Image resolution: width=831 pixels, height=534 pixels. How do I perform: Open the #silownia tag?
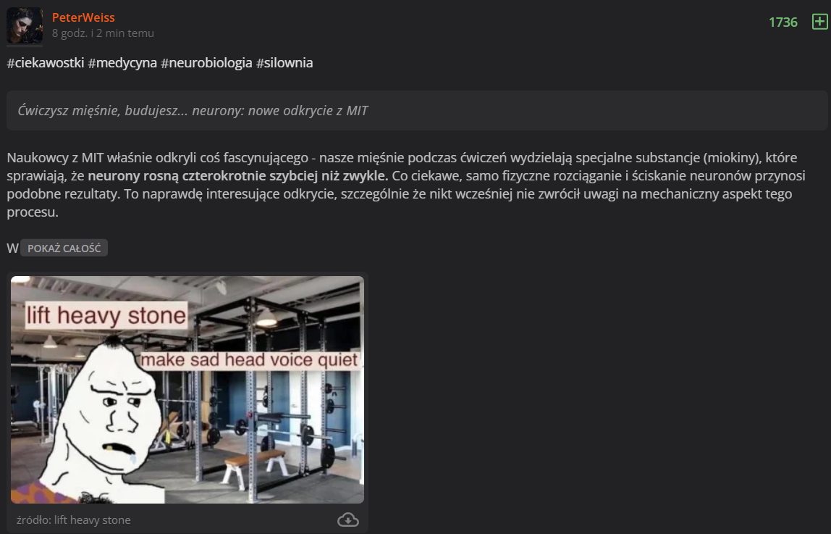pyautogui.click(x=284, y=62)
